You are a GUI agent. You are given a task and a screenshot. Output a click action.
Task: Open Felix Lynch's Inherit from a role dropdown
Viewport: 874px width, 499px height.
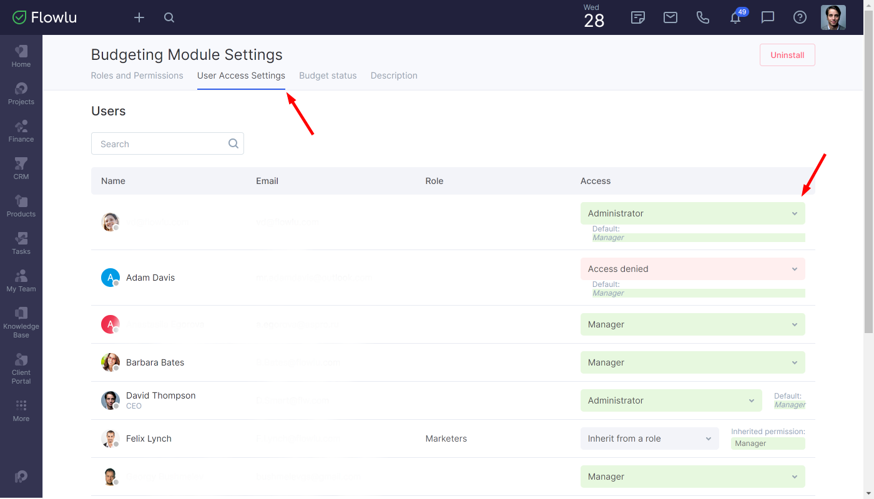coord(649,438)
